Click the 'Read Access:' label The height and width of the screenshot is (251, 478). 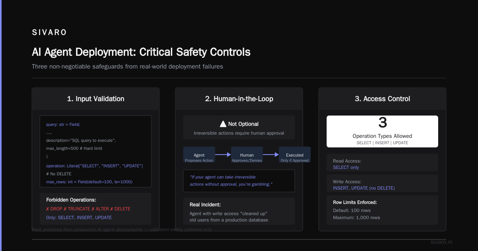347,161
